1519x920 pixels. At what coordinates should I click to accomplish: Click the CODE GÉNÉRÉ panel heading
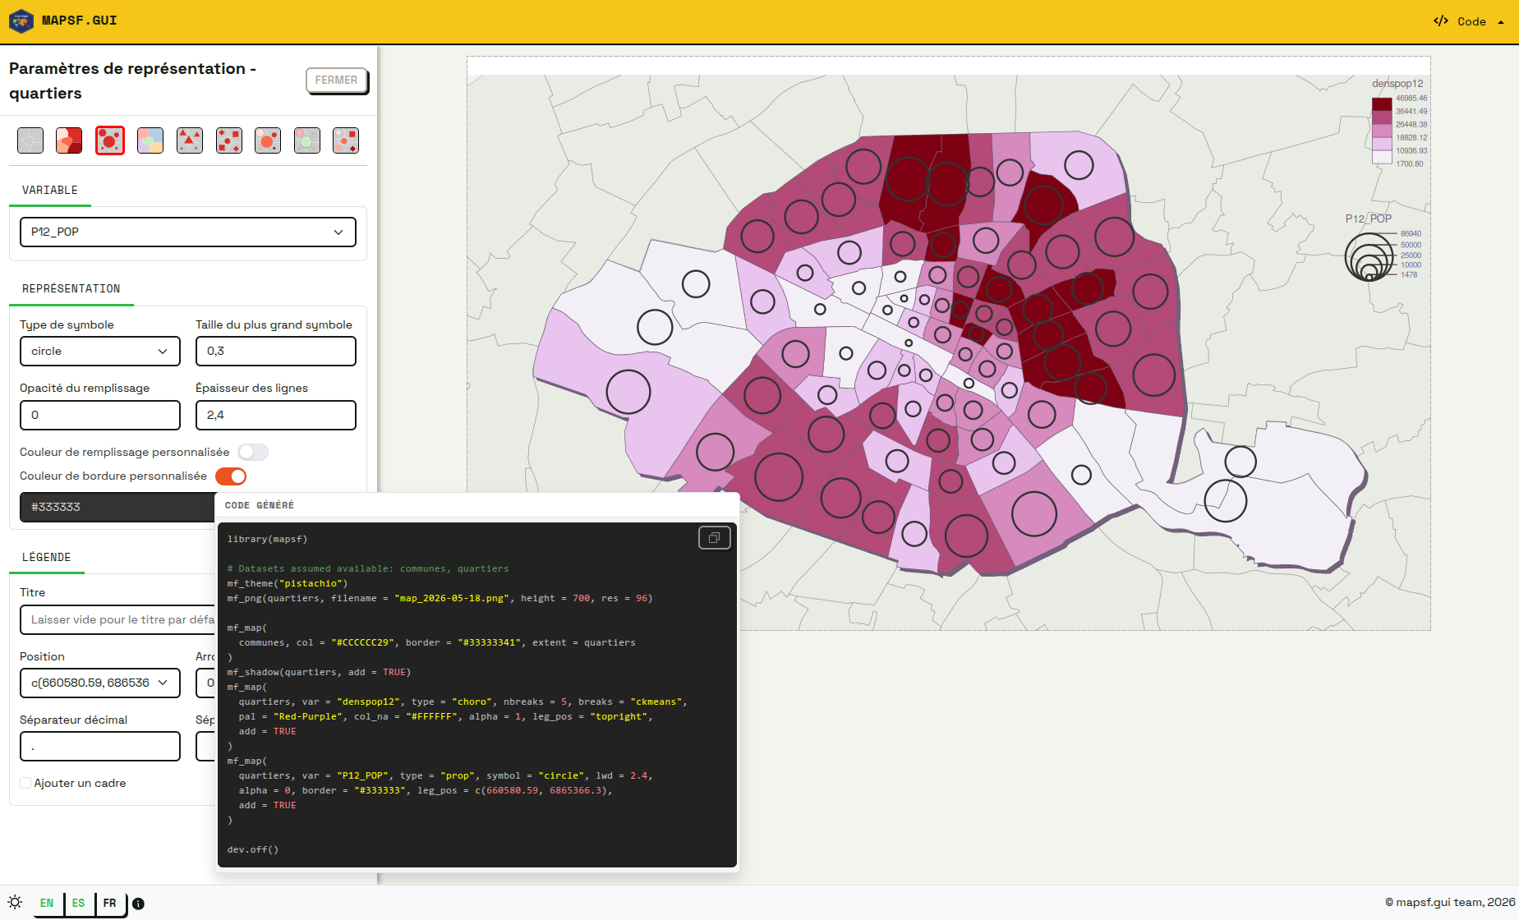[x=260, y=505]
